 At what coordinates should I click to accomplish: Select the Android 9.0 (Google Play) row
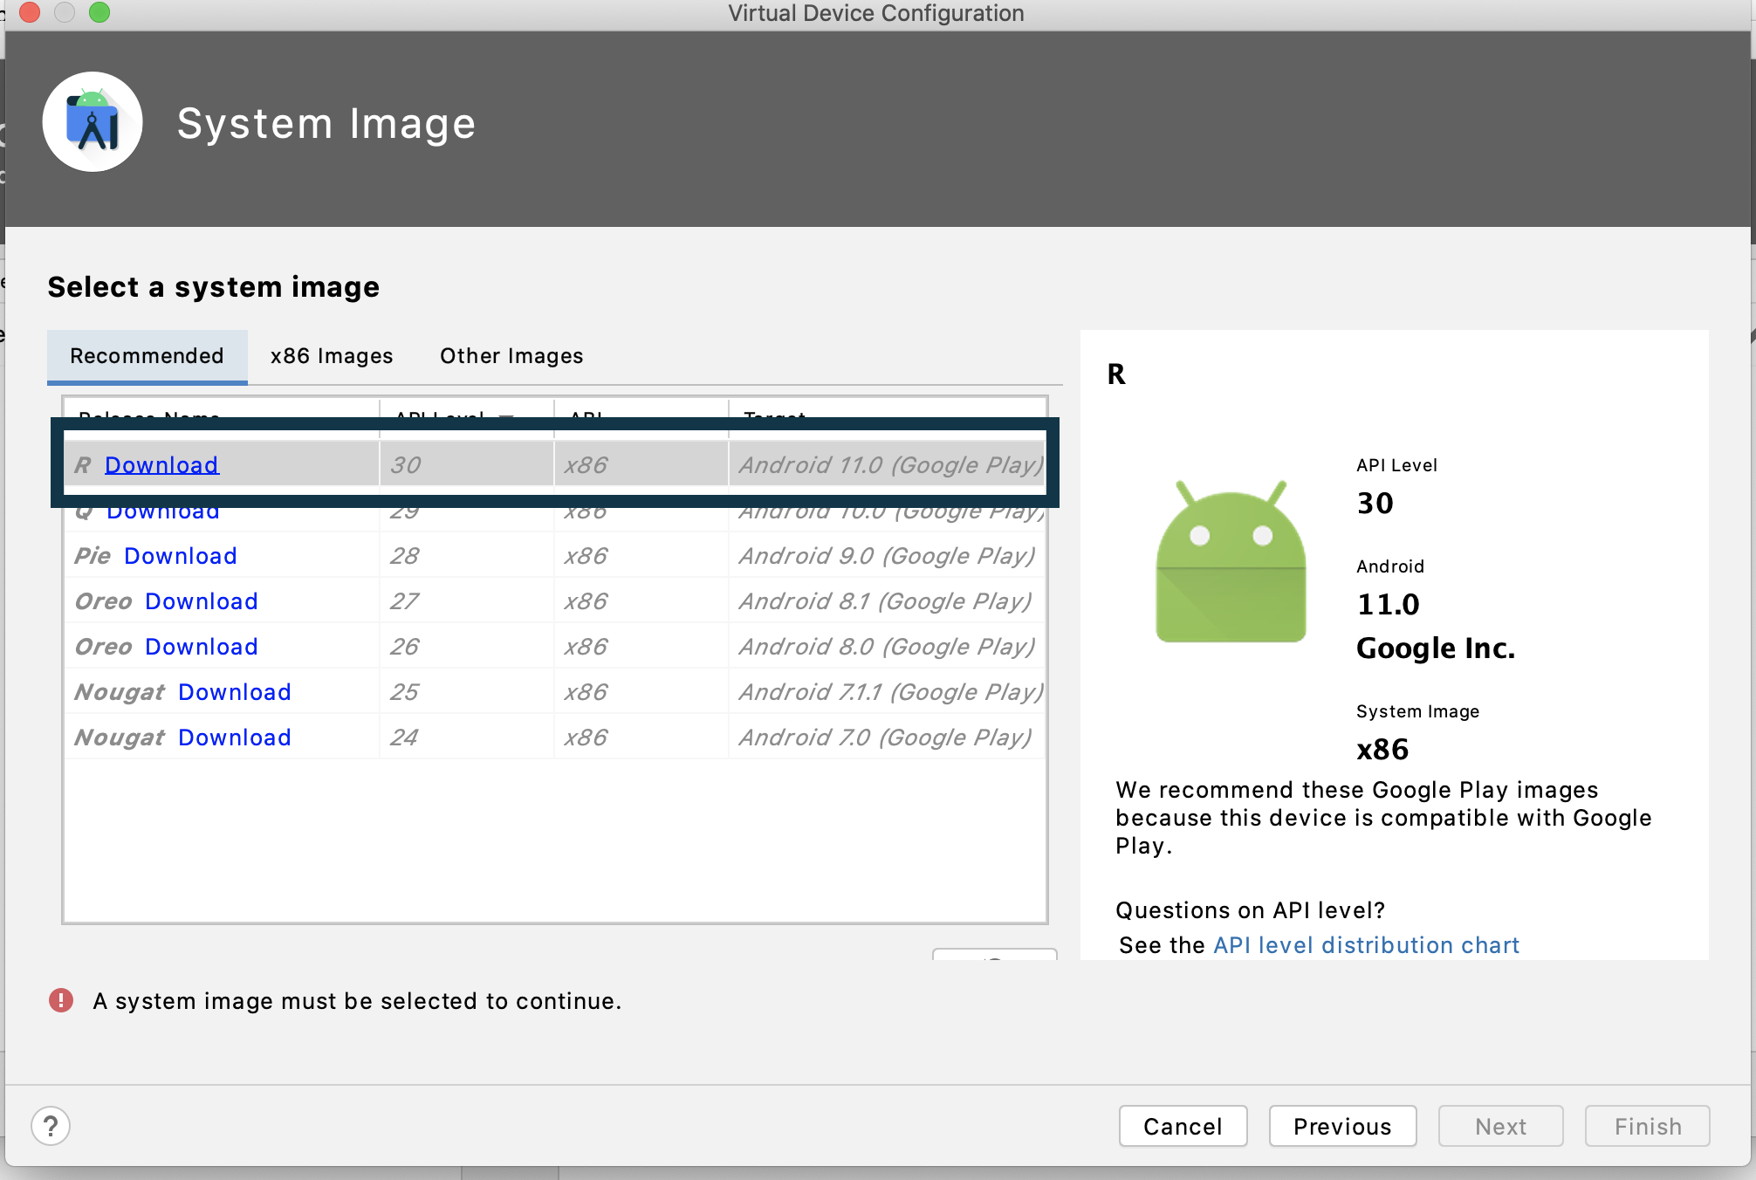[886, 556]
